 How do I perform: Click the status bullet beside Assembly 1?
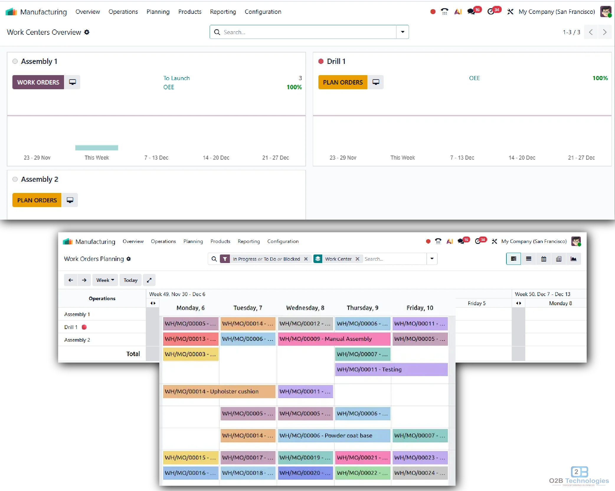point(15,61)
